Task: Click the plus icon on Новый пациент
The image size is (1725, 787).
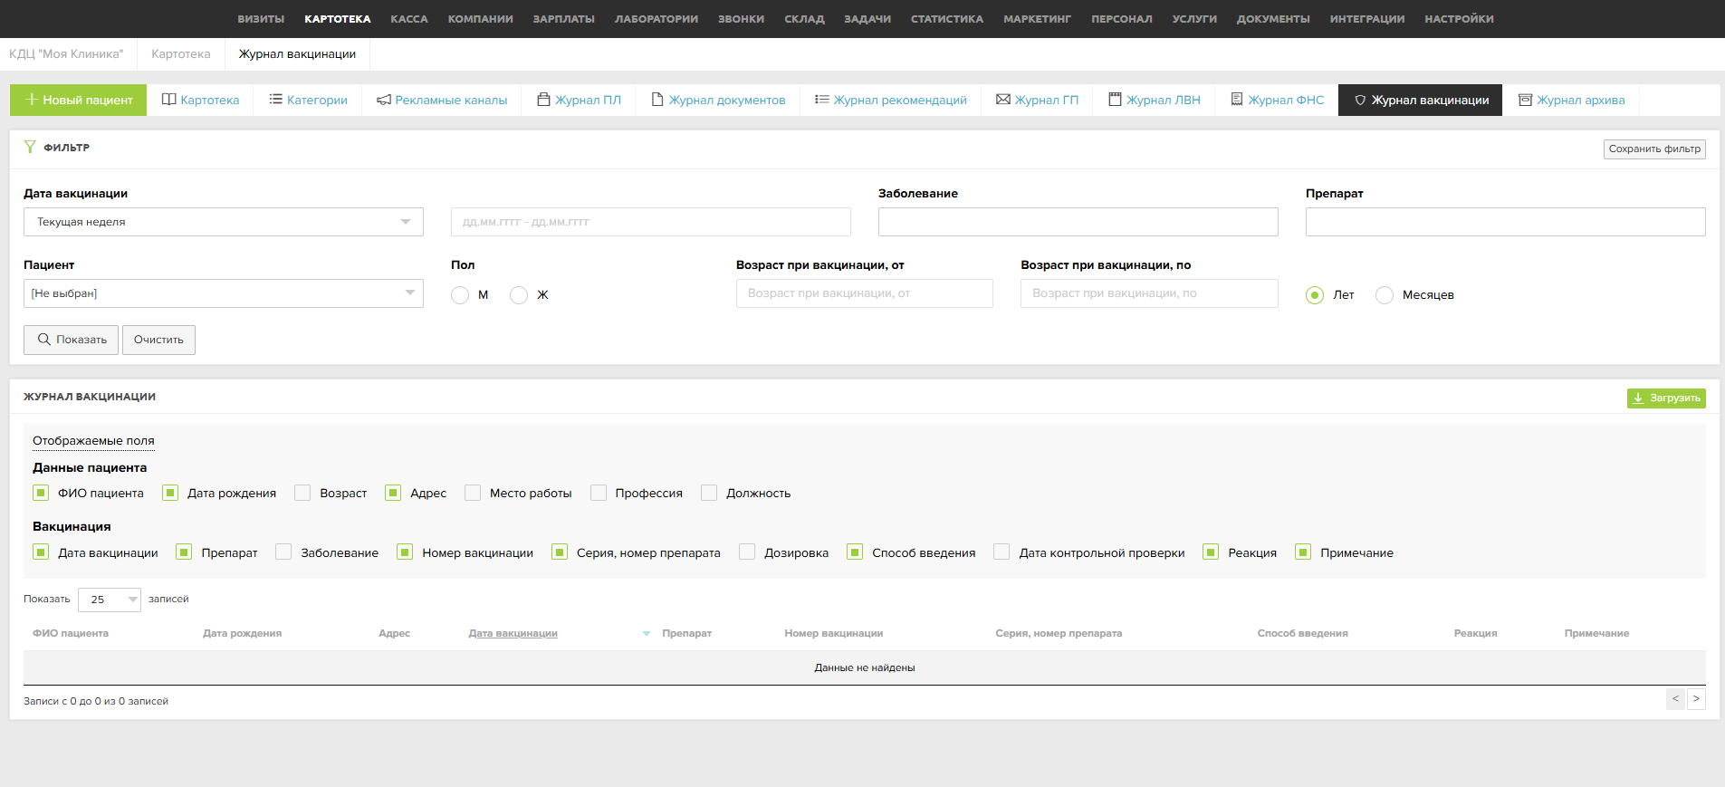Action: point(32,100)
